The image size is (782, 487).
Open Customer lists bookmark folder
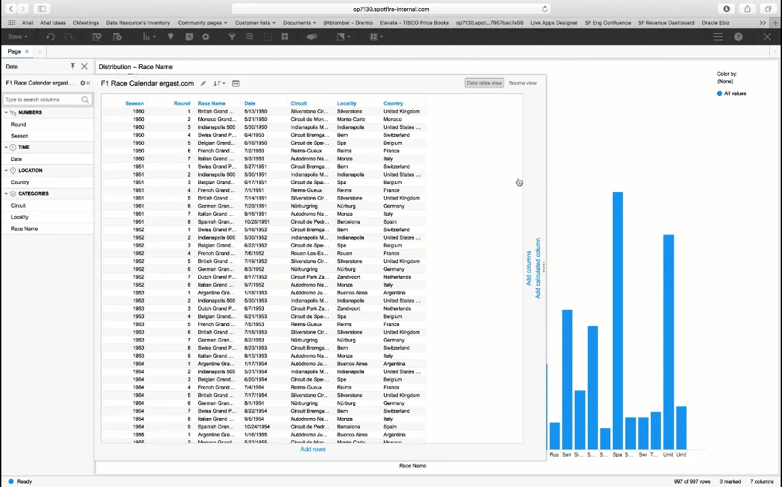(255, 23)
